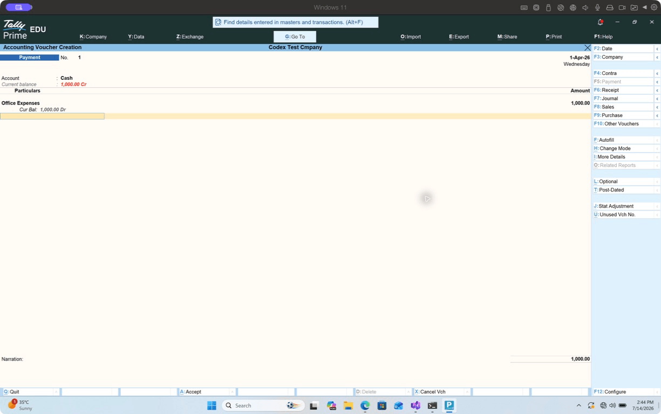Expand the F2: Date chevron

[x=657, y=49]
